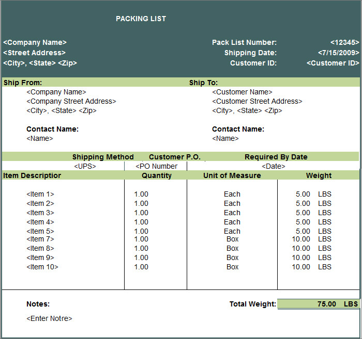Select the <Item 5> description cell

click(40, 231)
